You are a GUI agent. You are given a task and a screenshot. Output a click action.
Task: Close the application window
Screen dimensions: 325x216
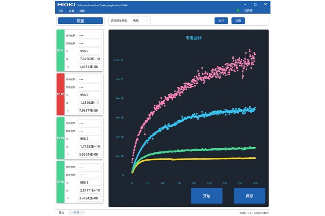(265, 4)
